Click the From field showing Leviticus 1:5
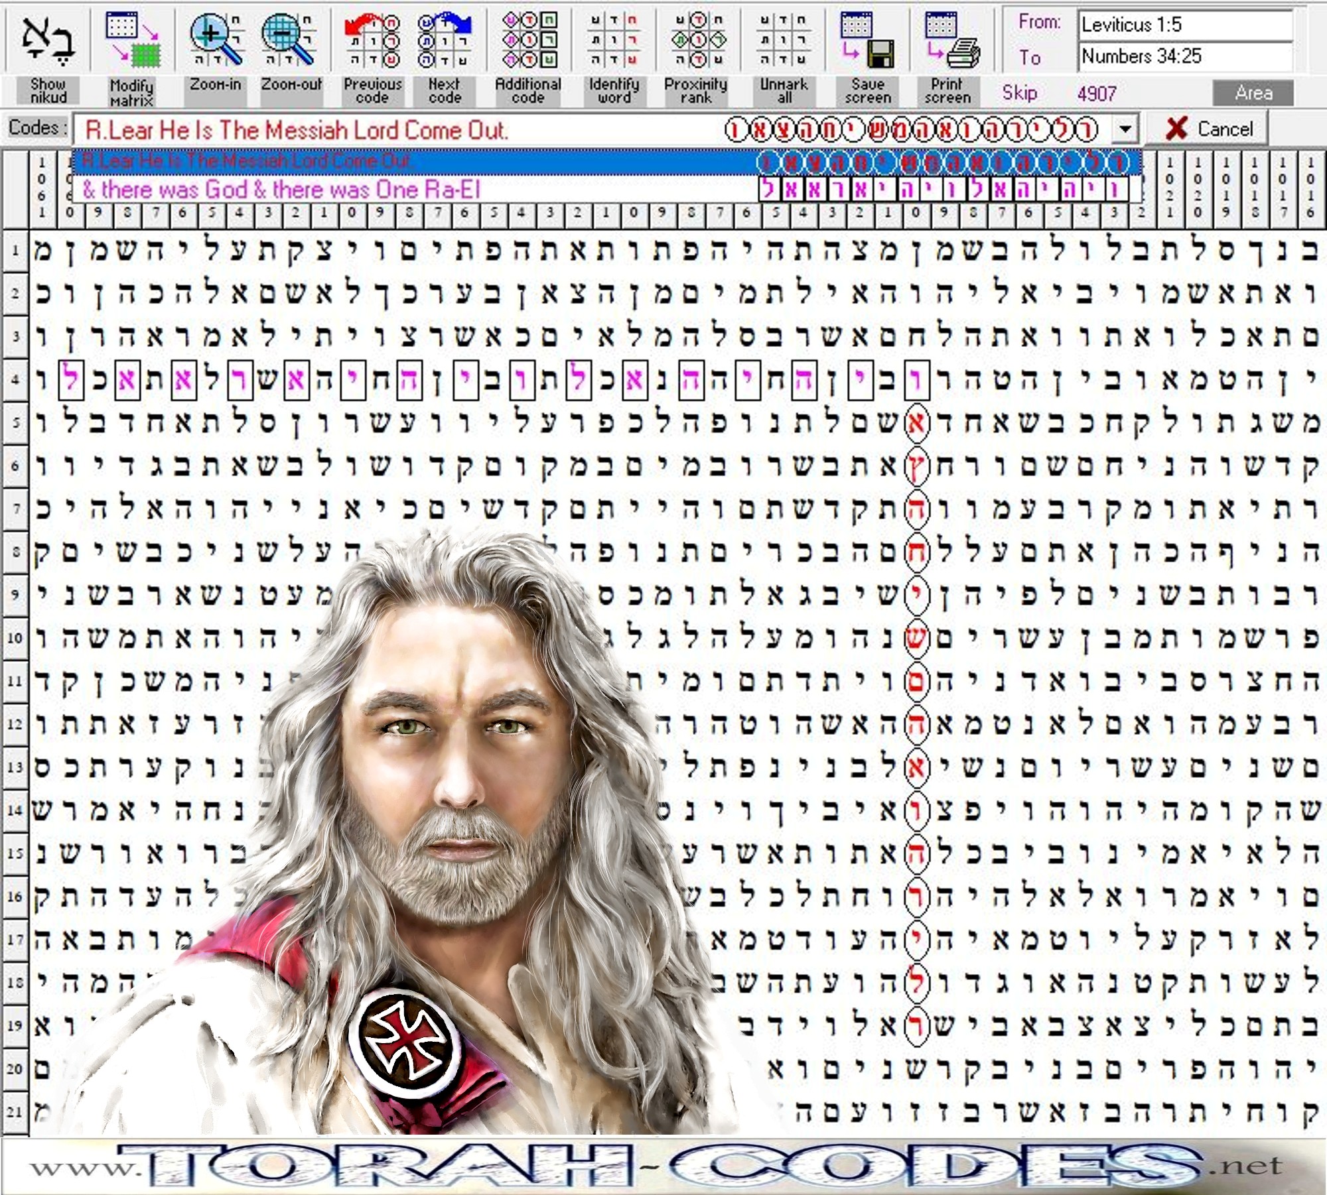Image resolution: width=1327 pixels, height=1195 pixels. point(1185,25)
